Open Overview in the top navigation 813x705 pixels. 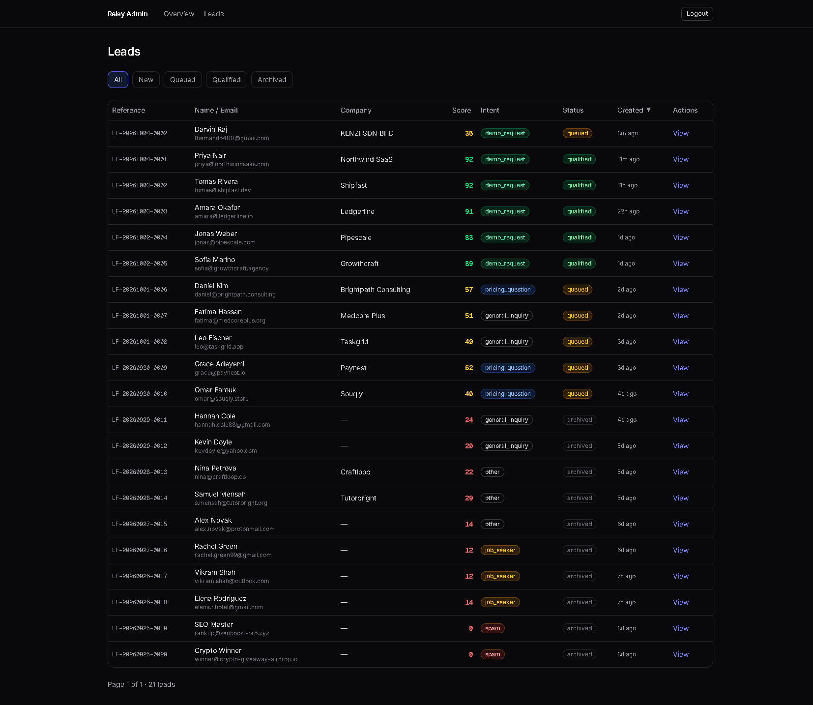click(179, 14)
